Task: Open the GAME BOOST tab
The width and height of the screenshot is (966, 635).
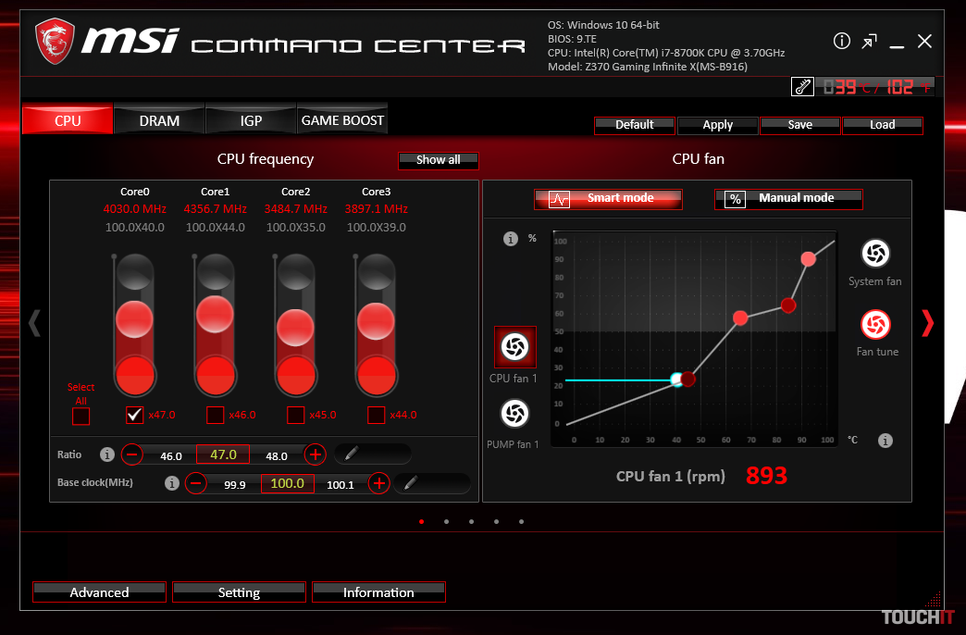Action: coord(342,120)
